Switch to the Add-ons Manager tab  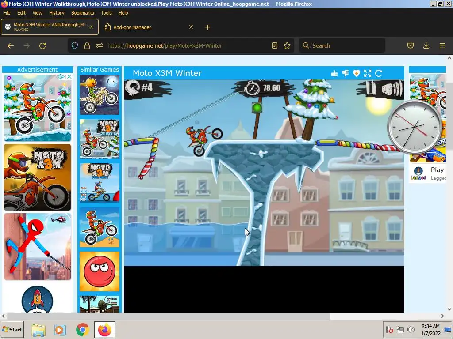[149, 27]
